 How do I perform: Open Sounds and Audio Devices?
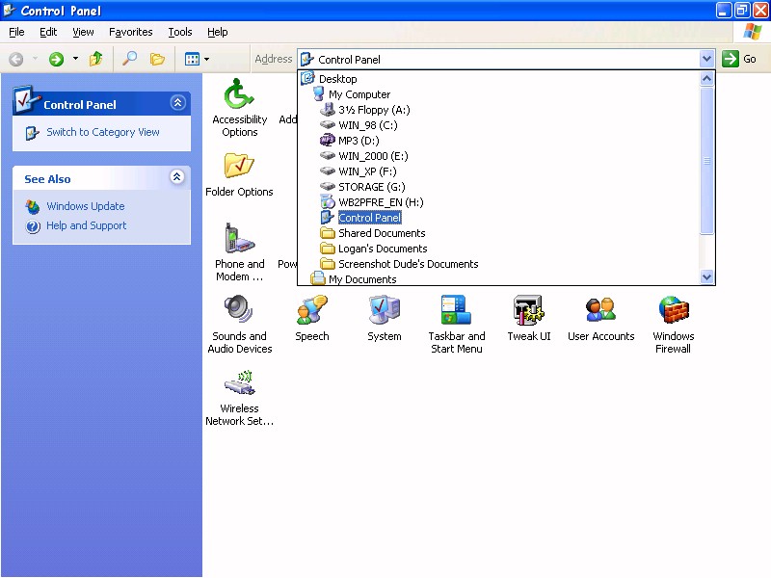pos(239,325)
